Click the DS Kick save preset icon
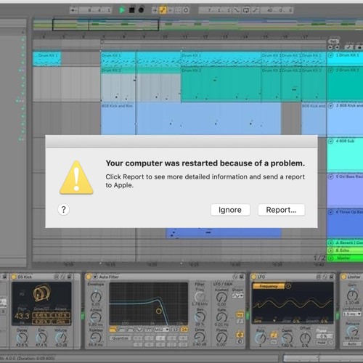The width and height of the screenshot is (363, 363). click(69, 277)
